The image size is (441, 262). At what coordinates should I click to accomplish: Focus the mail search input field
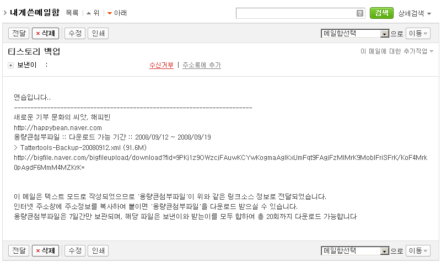pyautogui.click(x=296, y=13)
